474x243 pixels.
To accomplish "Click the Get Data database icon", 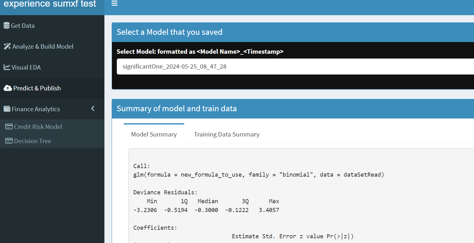I will pos(6,26).
